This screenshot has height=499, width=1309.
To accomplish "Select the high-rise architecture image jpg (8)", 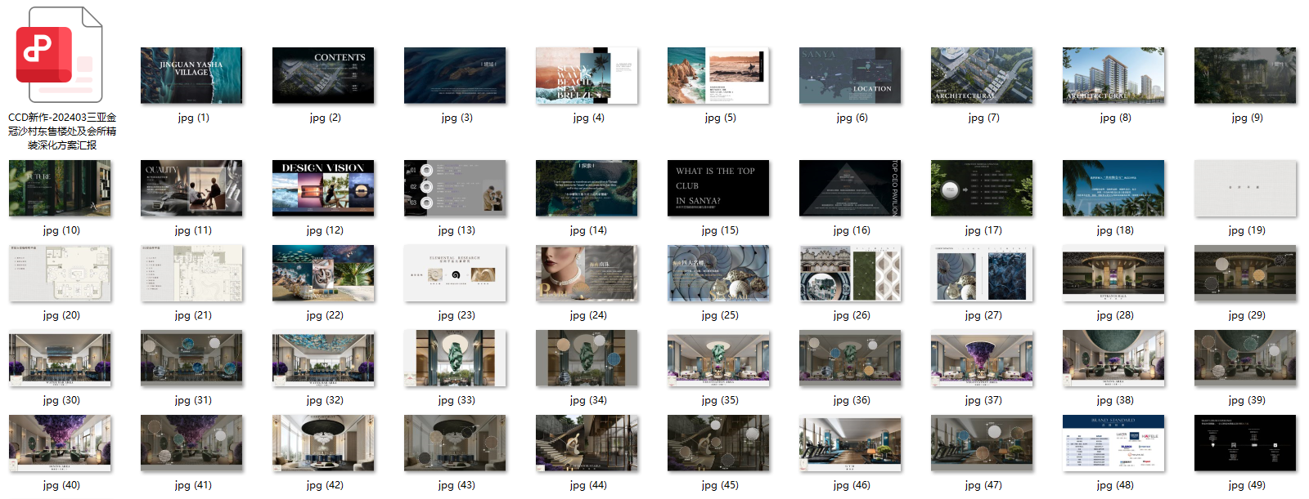I will [1113, 75].
